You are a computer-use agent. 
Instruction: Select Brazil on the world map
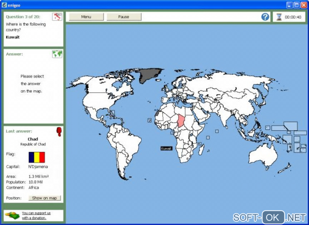(x=128, y=141)
